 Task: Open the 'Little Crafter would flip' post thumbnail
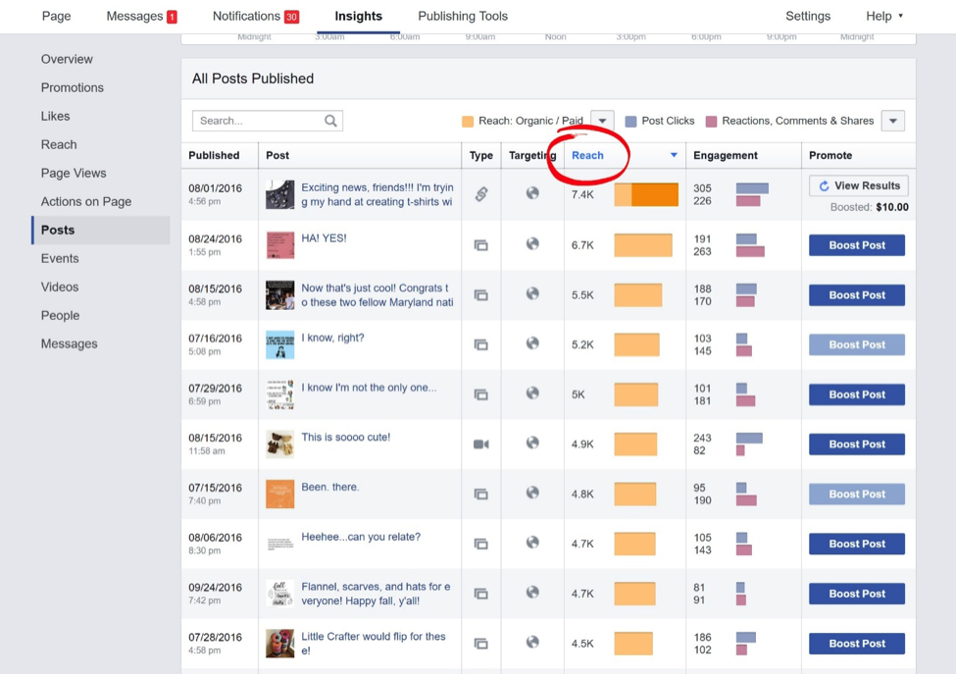279,644
